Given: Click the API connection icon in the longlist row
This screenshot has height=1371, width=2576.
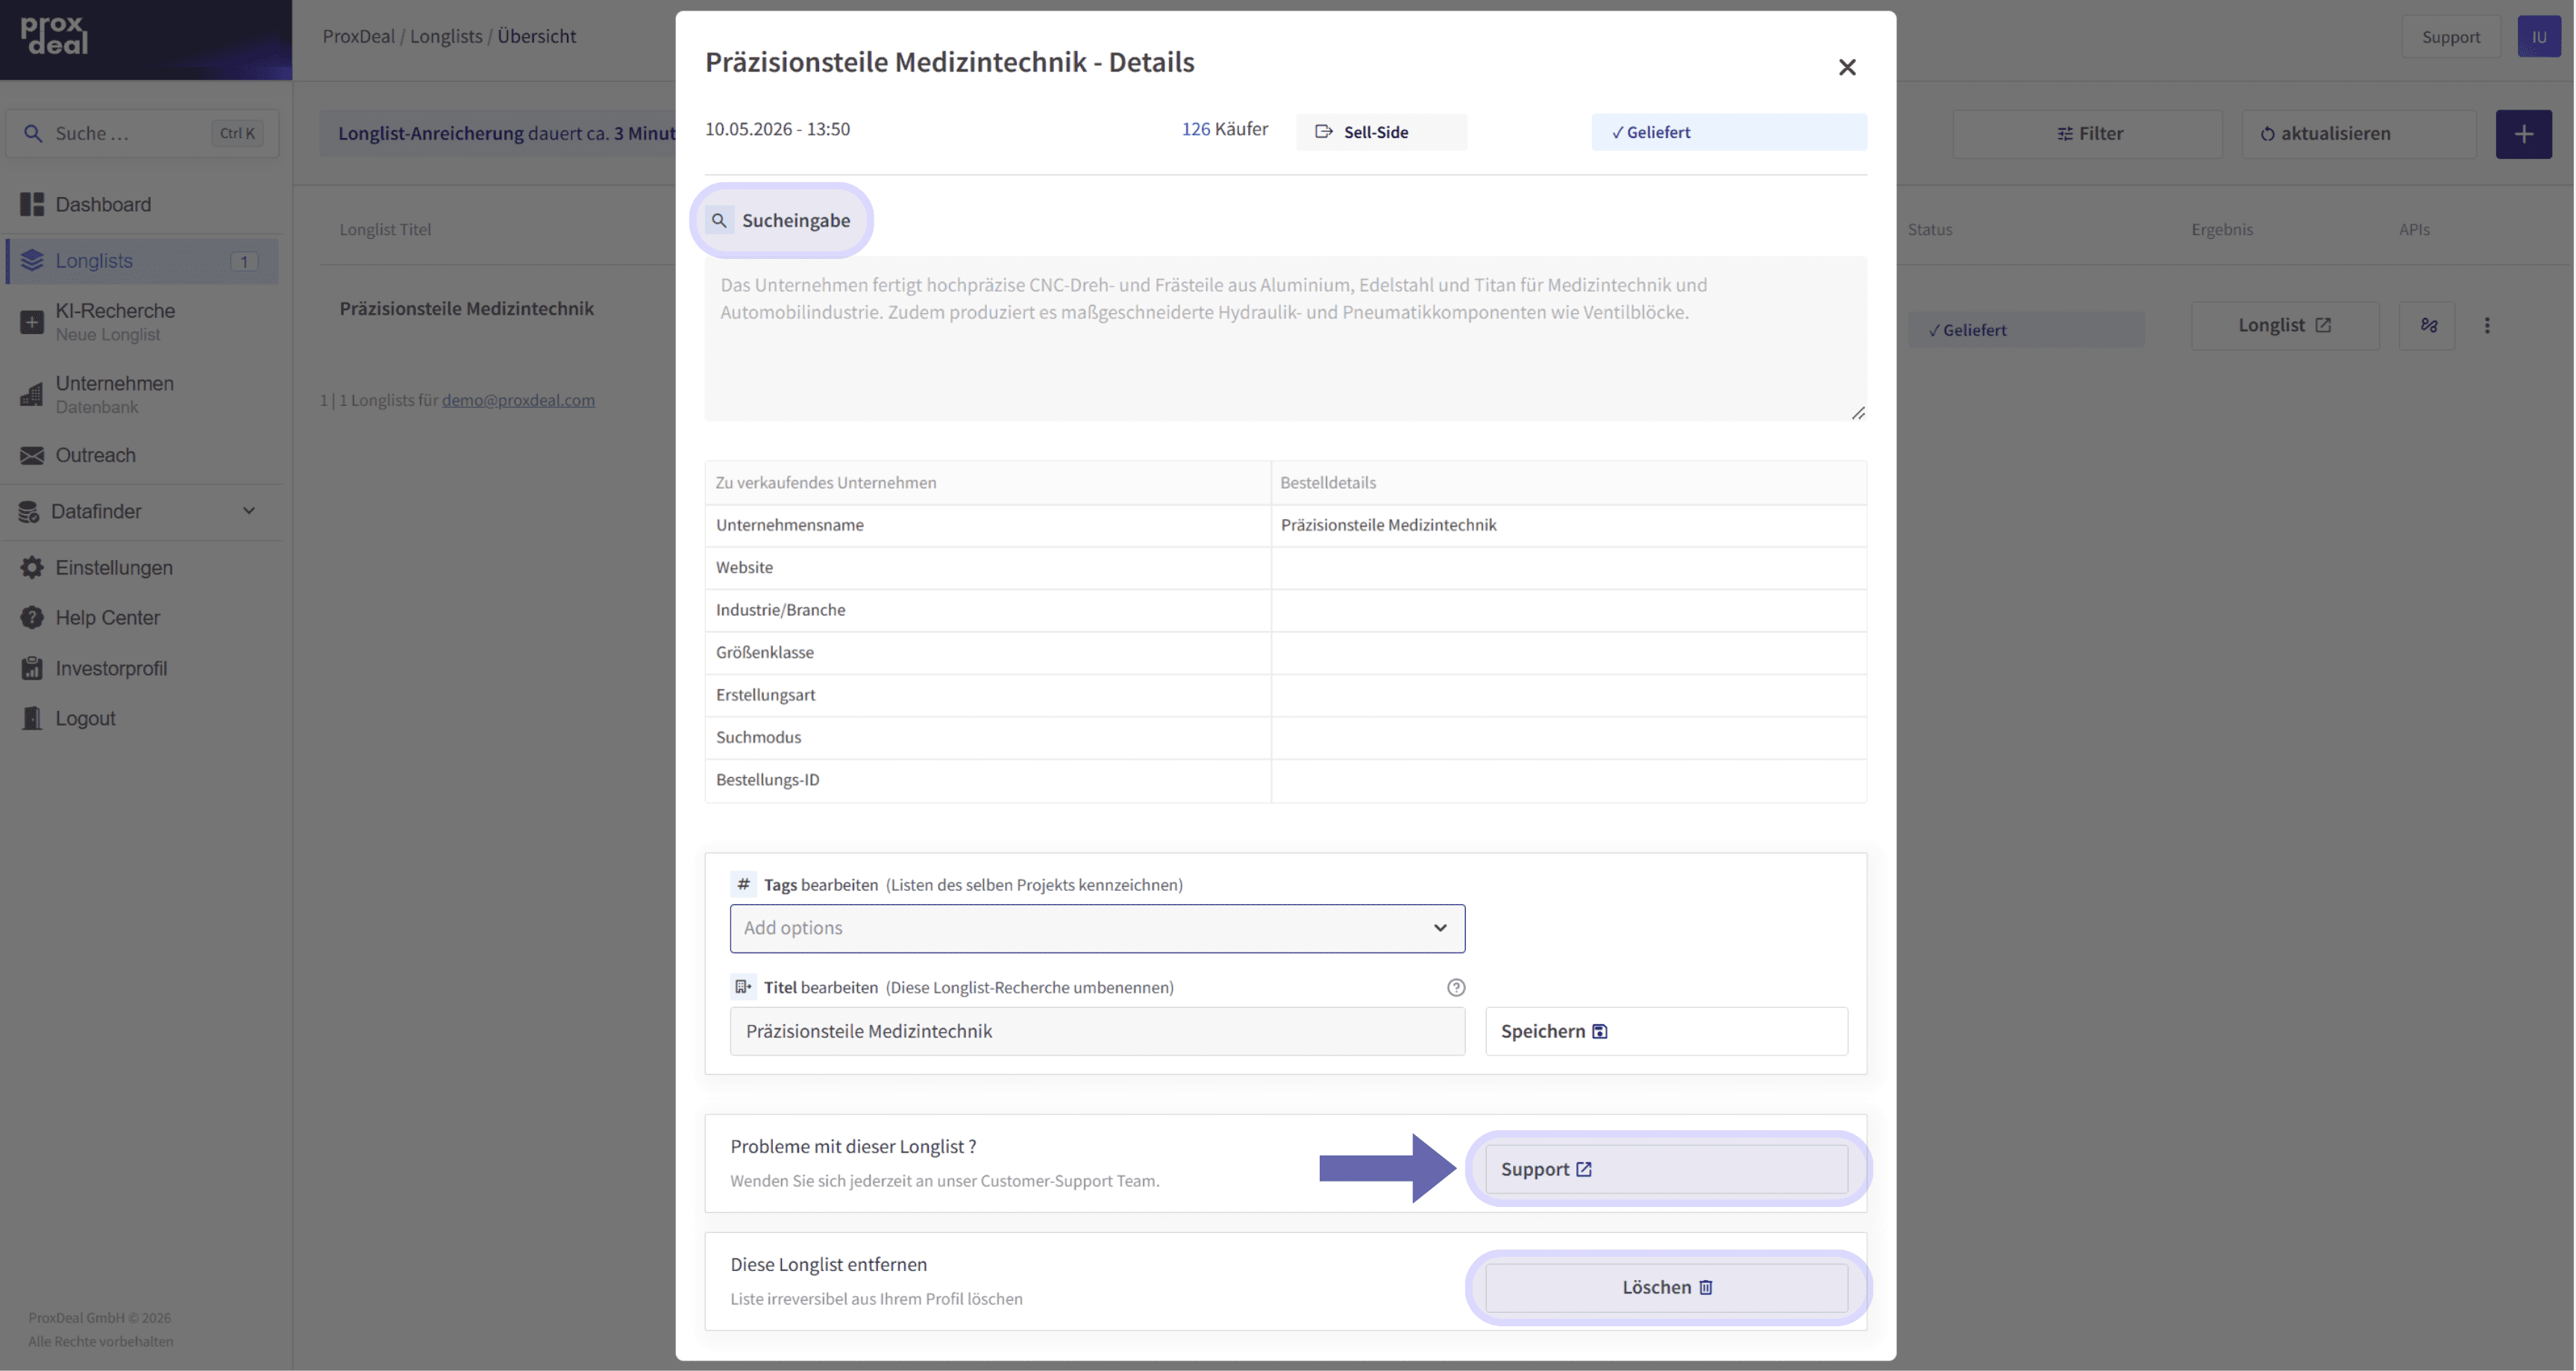Looking at the screenshot, I should click(x=2427, y=326).
